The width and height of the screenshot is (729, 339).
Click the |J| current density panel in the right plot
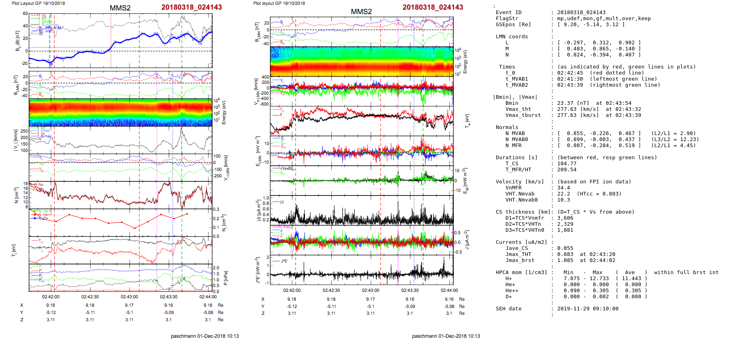pyautogui.click(x=362, y=211)
